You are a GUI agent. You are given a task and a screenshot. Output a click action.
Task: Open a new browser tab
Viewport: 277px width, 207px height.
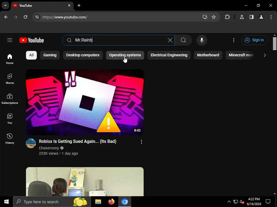(x=79, y=5)
